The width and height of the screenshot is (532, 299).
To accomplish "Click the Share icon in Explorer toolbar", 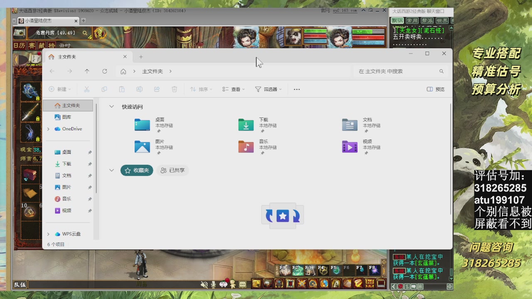I will coord(157,89).
